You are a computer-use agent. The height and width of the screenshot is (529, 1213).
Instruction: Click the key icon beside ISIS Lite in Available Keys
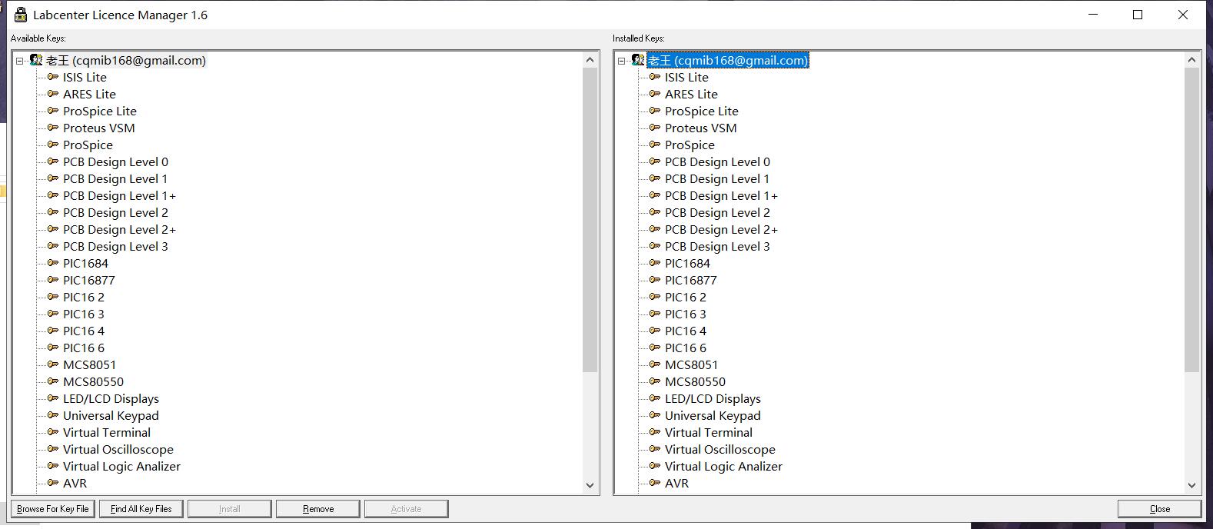point(53,77)
